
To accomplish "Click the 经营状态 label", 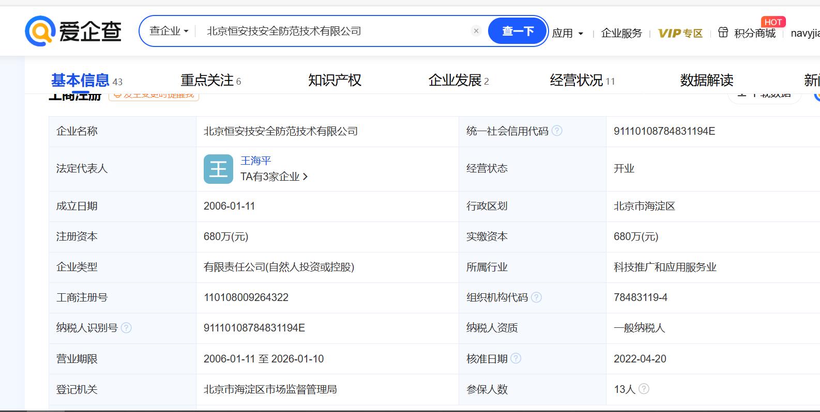I will click(487, 168).
